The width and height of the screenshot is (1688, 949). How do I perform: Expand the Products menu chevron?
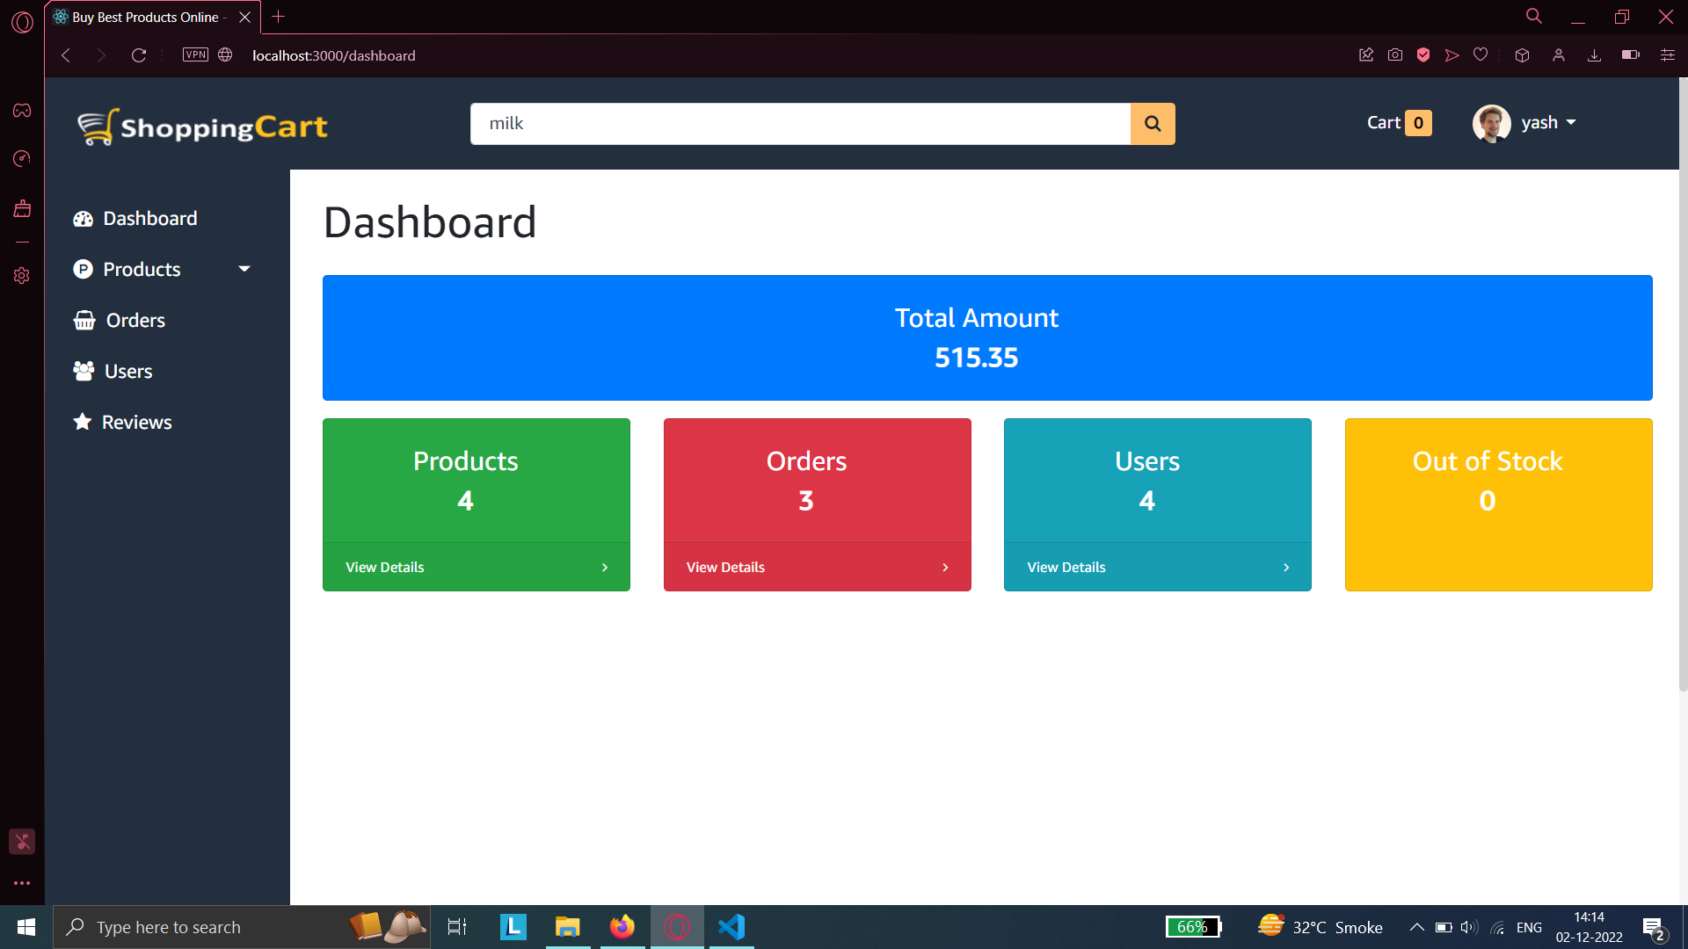pyautogui.click(x=244, y=269)
